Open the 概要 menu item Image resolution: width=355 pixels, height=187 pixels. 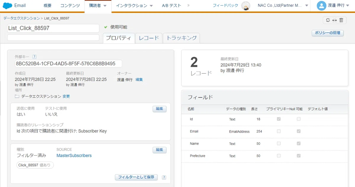pos(47,6)
